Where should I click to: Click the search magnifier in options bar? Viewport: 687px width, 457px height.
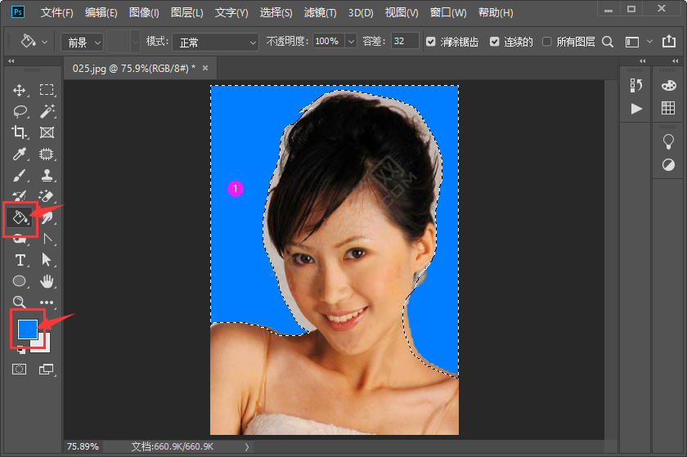[x=608, y=42]
